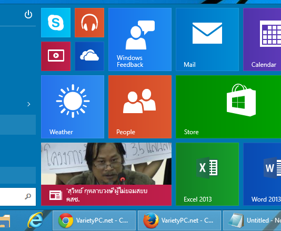Open the Calendar tile

(262, 39)
